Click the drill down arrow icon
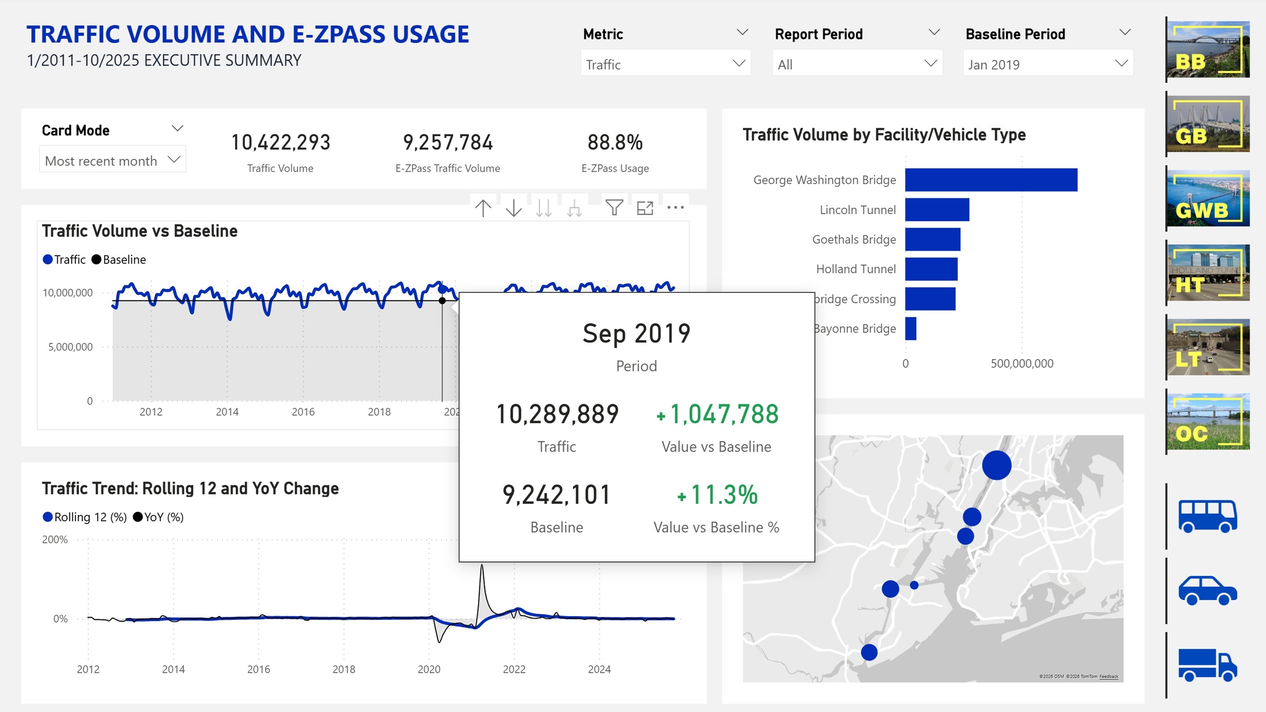 tap(513, 208)
